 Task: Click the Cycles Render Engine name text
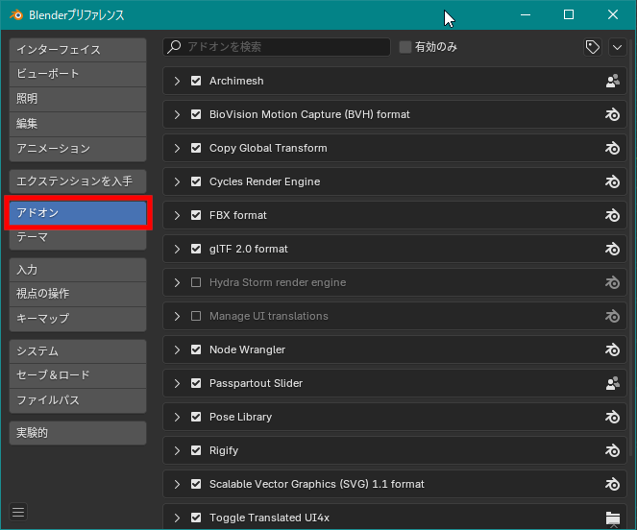265,181
